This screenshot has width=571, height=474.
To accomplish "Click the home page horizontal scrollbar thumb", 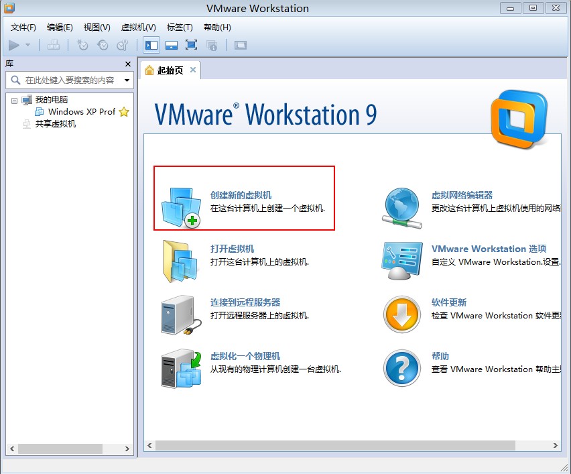I will [x=335, y=445].
